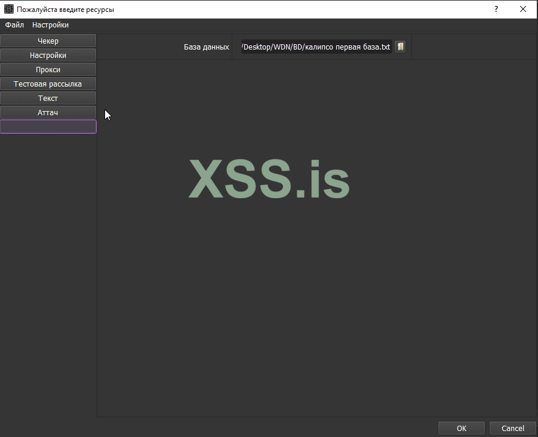This screenshot has height=437, width=538.
Task: Click the База данных label
Action: tap(207, 47)
